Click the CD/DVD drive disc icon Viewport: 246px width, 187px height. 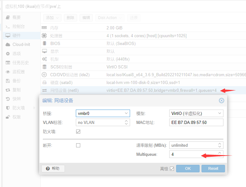point(44,75)
